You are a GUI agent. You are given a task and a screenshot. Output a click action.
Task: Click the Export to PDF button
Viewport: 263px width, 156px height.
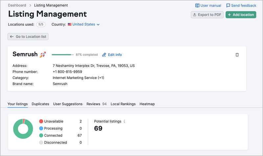[x=207, y=15]
